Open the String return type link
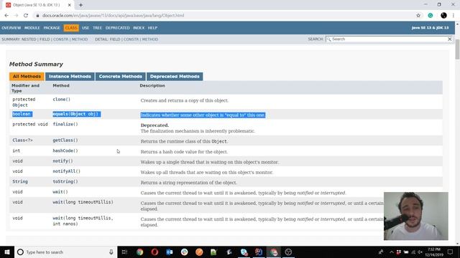The width and height of the screenshot is (460, 258). [20, 181]
